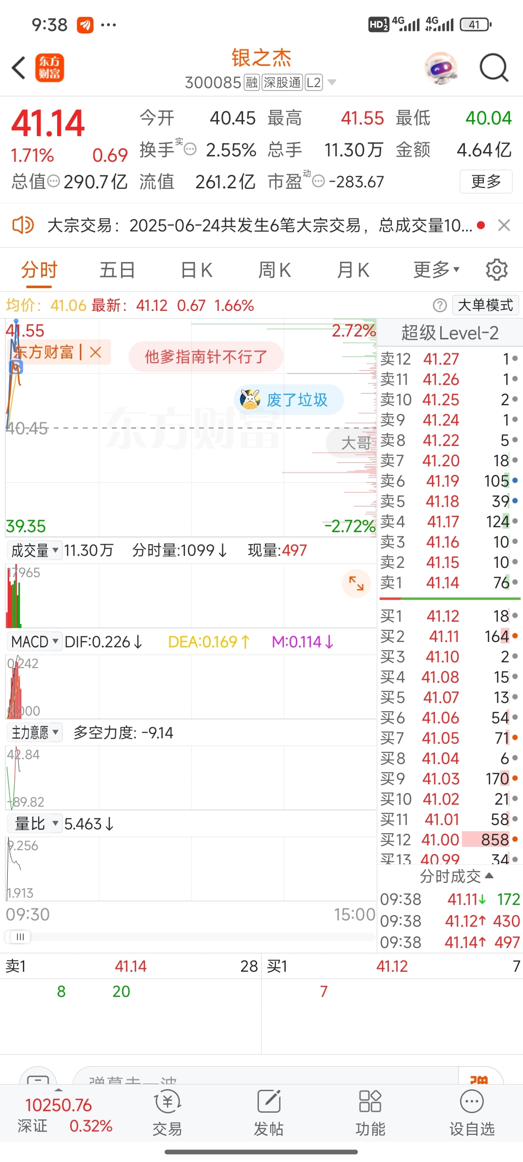This screenshot has height=1162, width=523.
Task: Select 买7 41.05 row with 71
Action: 450,738
